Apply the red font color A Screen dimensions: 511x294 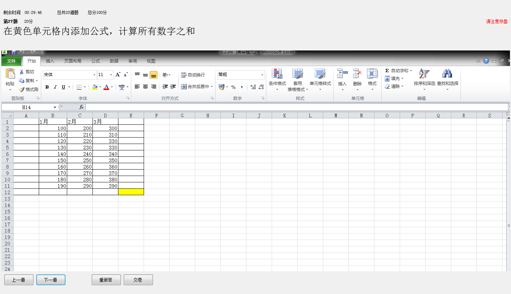click(106, 87)
